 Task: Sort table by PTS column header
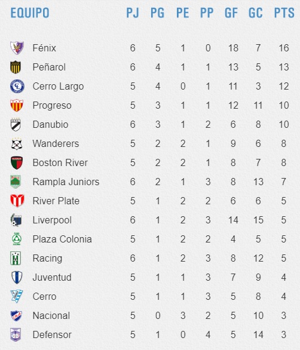click(284, 13)
